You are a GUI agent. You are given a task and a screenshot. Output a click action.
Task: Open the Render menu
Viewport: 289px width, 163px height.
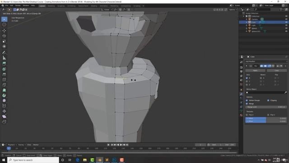point(18,5)
